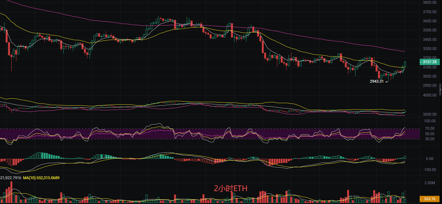Click the 2943.31 low price marker
Screen dimensions: 442x204
pos(377,81)
